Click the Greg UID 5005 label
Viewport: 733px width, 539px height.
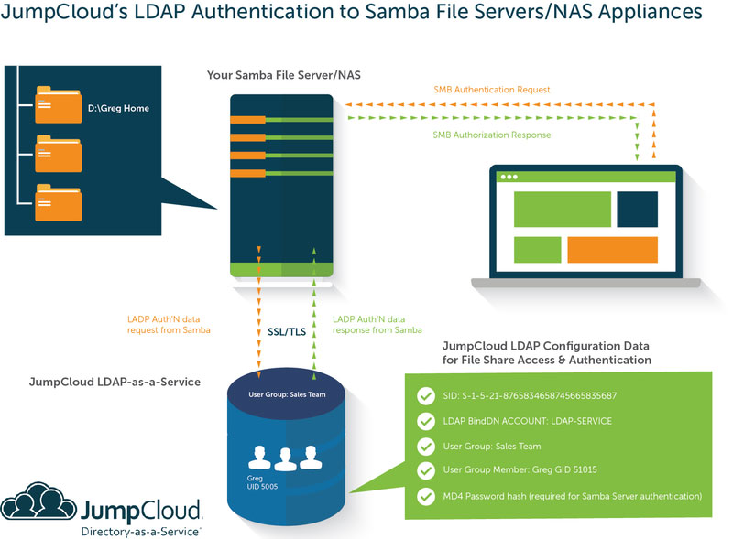[262, 483]
